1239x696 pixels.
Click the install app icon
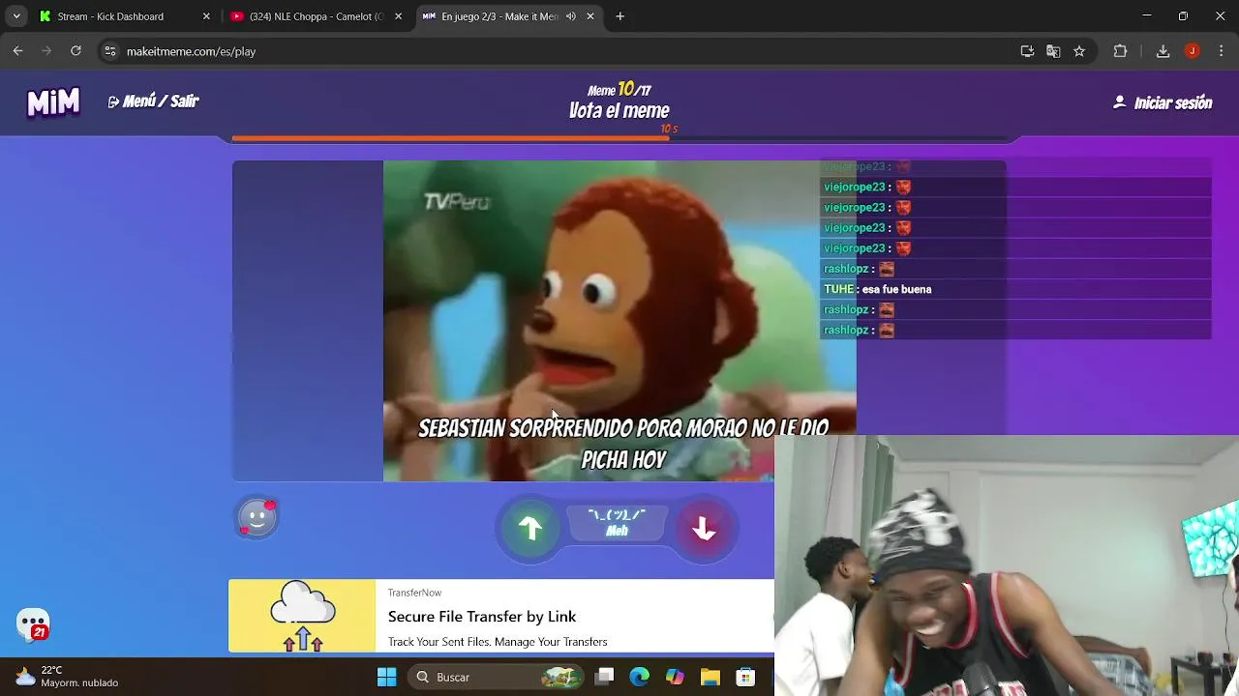click(x=1027, y=51)
